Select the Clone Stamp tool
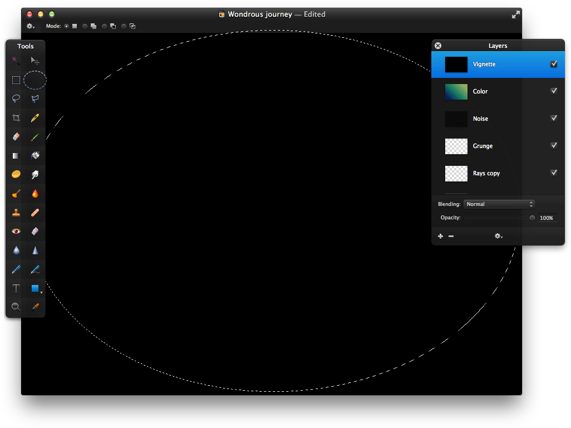Viewport: 571px width, 428px height. click(16, 212)
